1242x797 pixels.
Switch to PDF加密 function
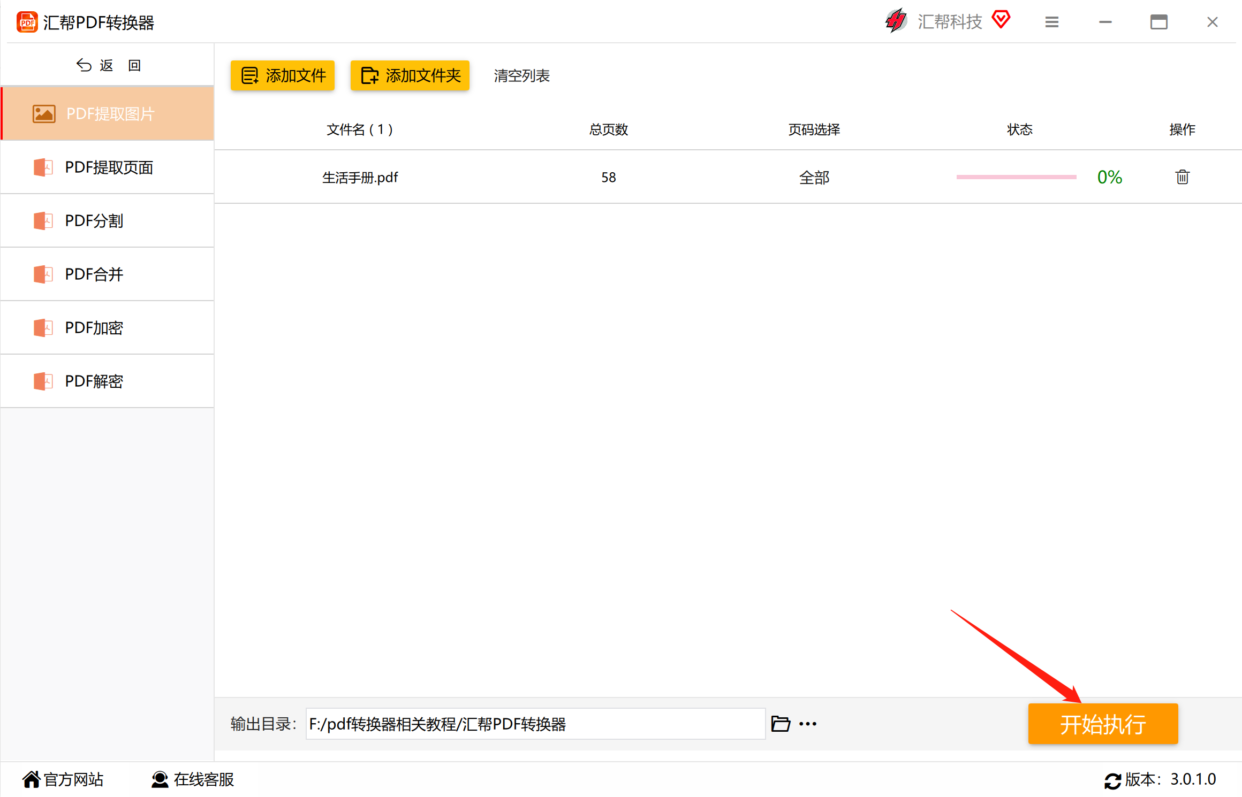tap(108, 328)
